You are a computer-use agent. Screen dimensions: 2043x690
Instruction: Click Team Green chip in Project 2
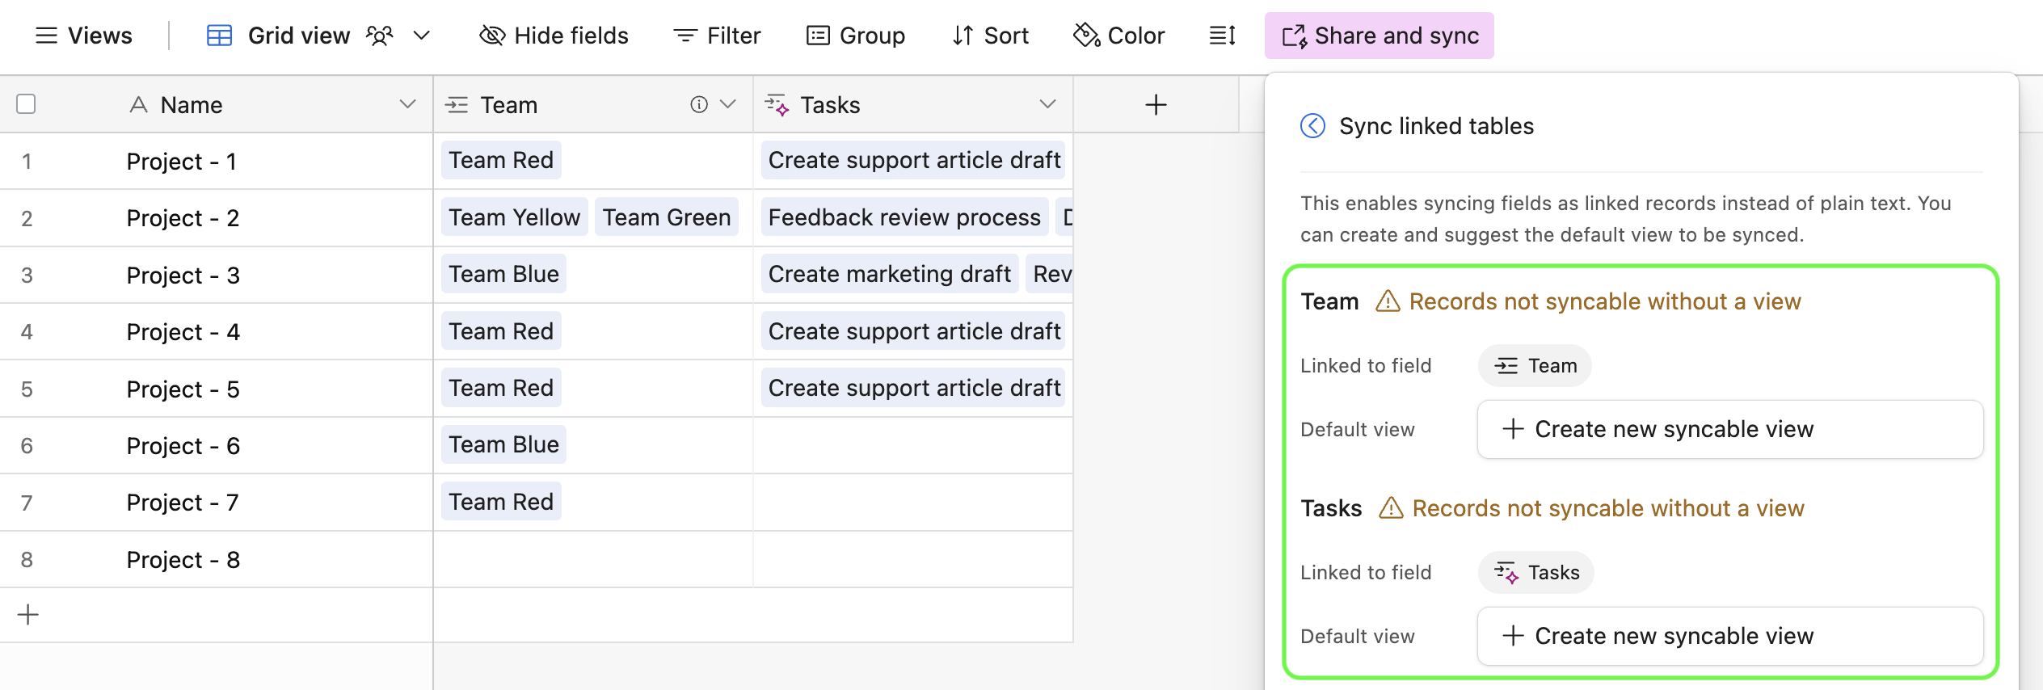click(x=667, y=217)
